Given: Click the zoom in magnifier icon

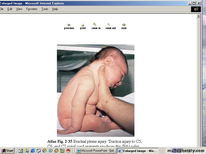Looking at the screenshot, I should tap(95, 25).
